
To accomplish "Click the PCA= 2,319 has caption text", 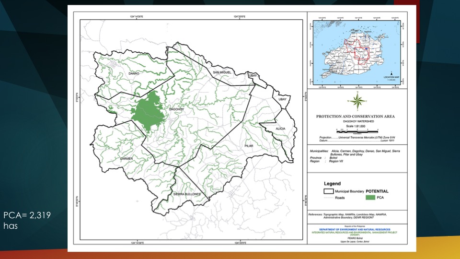I will 27,220.
